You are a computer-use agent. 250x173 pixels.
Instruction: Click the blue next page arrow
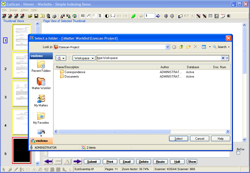pos(158,16)
